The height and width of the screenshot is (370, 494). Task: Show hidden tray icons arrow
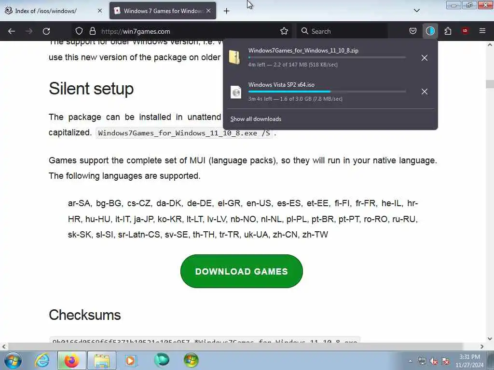point(410,361)
